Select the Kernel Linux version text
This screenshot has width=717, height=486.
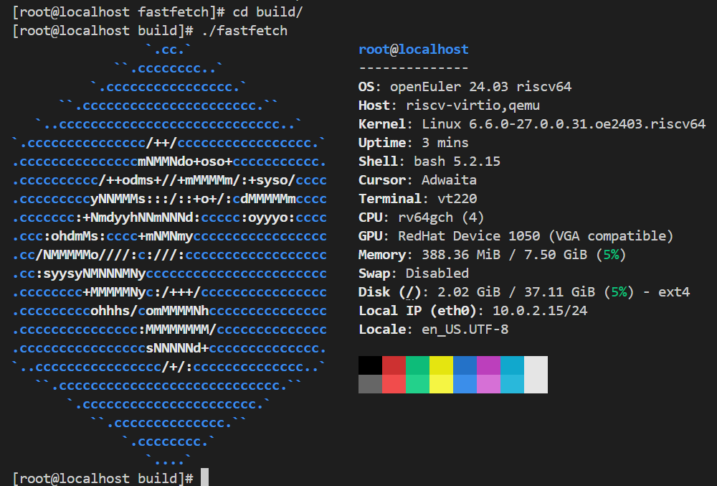[x=564, y=124]
